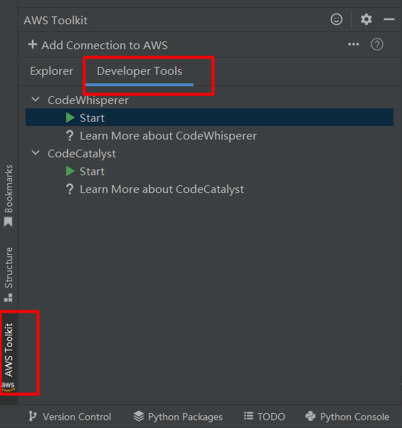Open the three-dots more options menu

tap(354, 44)
